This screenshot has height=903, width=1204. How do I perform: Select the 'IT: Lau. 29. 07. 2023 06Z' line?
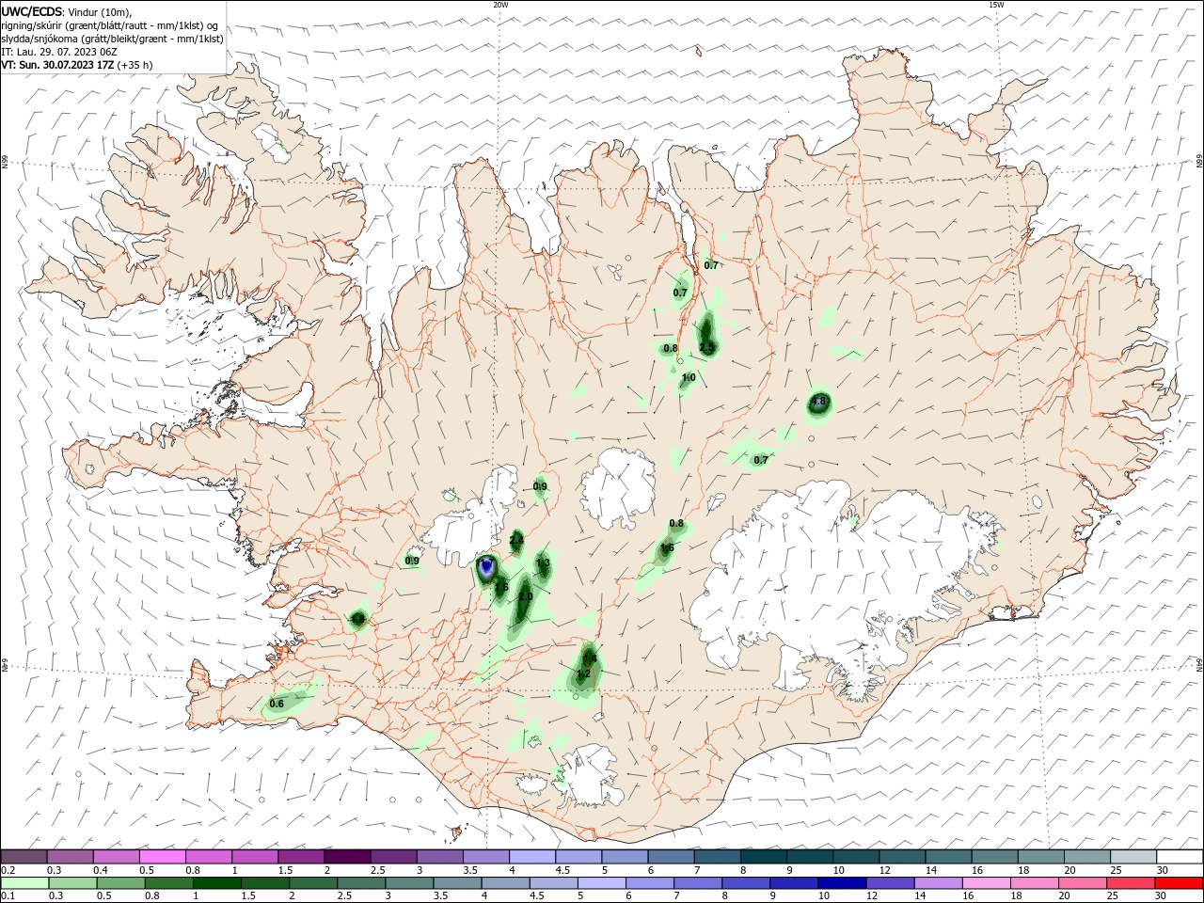[x=60, y=52]
